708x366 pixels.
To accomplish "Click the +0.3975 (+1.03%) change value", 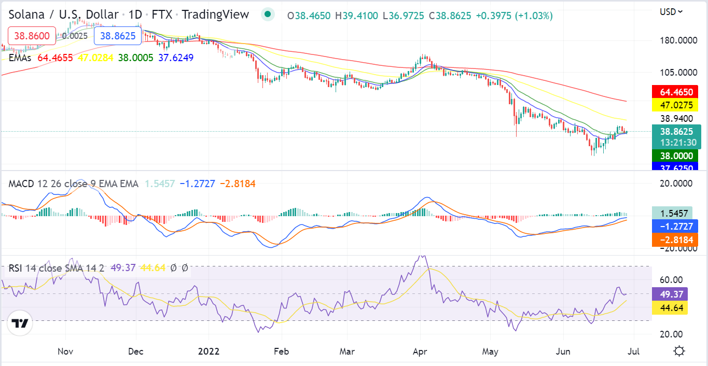I will 515,16.
